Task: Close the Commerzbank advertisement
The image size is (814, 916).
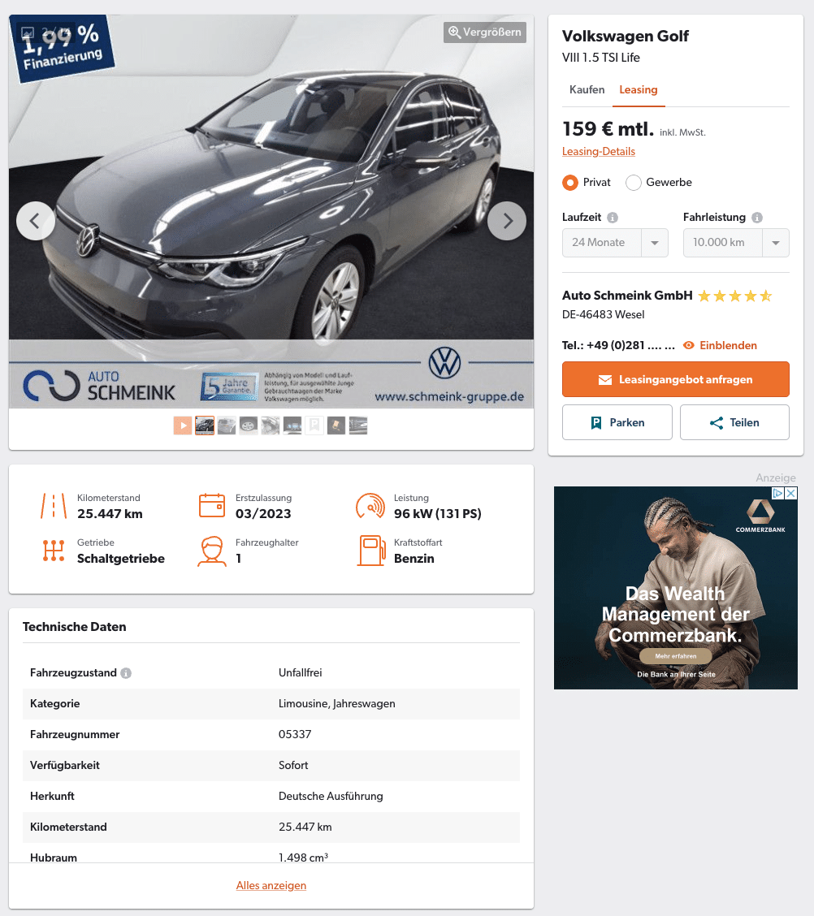Action: (791, 493)
